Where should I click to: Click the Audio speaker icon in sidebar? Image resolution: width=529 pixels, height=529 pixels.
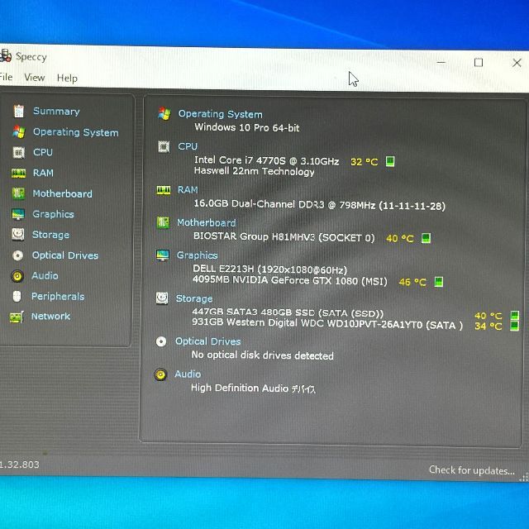tap(17, 276)
